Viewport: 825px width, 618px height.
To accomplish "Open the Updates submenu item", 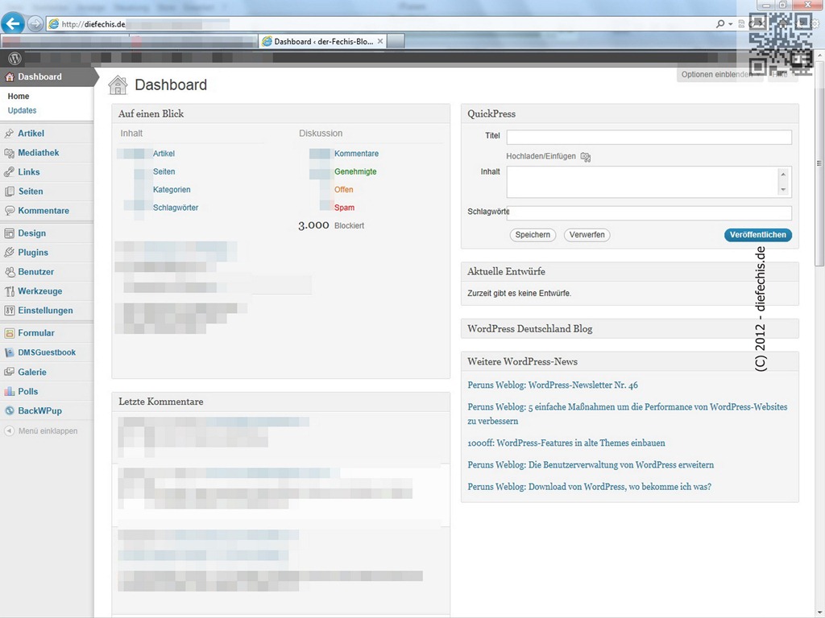I will click(x=22, y=110).
